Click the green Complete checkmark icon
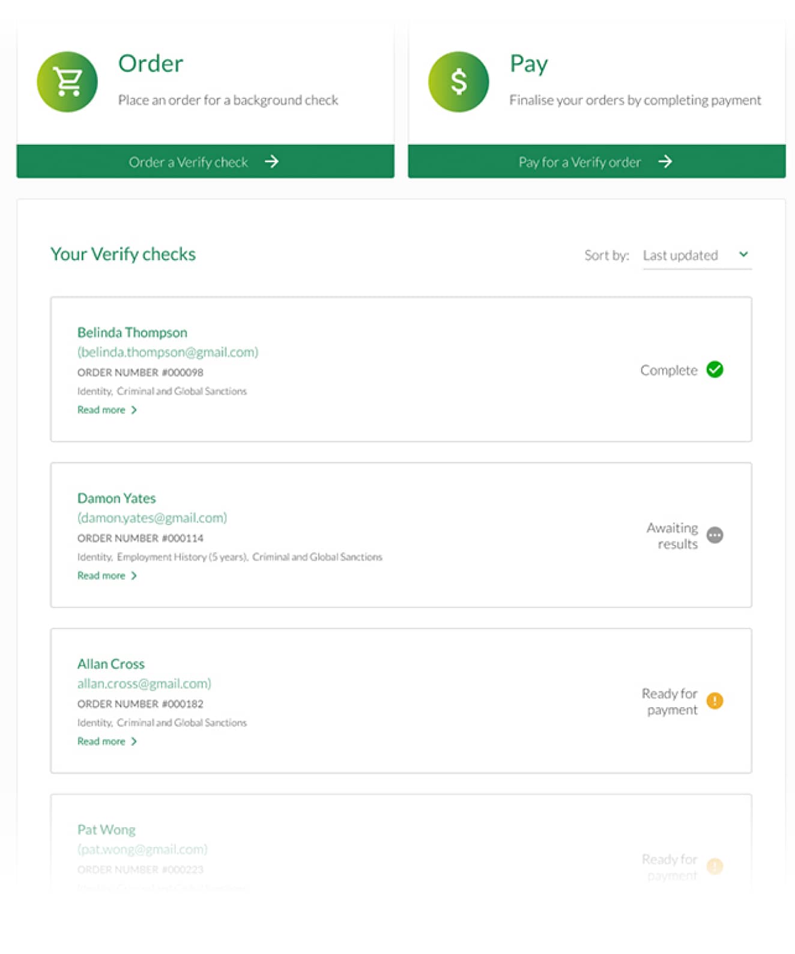The height and width of the screenshot is (954, 795). click(715, 369)
